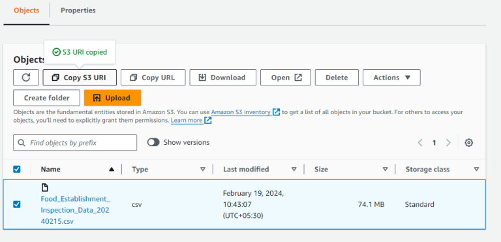Go to previous page arrow
Viewport: 501px width, 242px height.
pyautogui.click(x=420, y=143)
